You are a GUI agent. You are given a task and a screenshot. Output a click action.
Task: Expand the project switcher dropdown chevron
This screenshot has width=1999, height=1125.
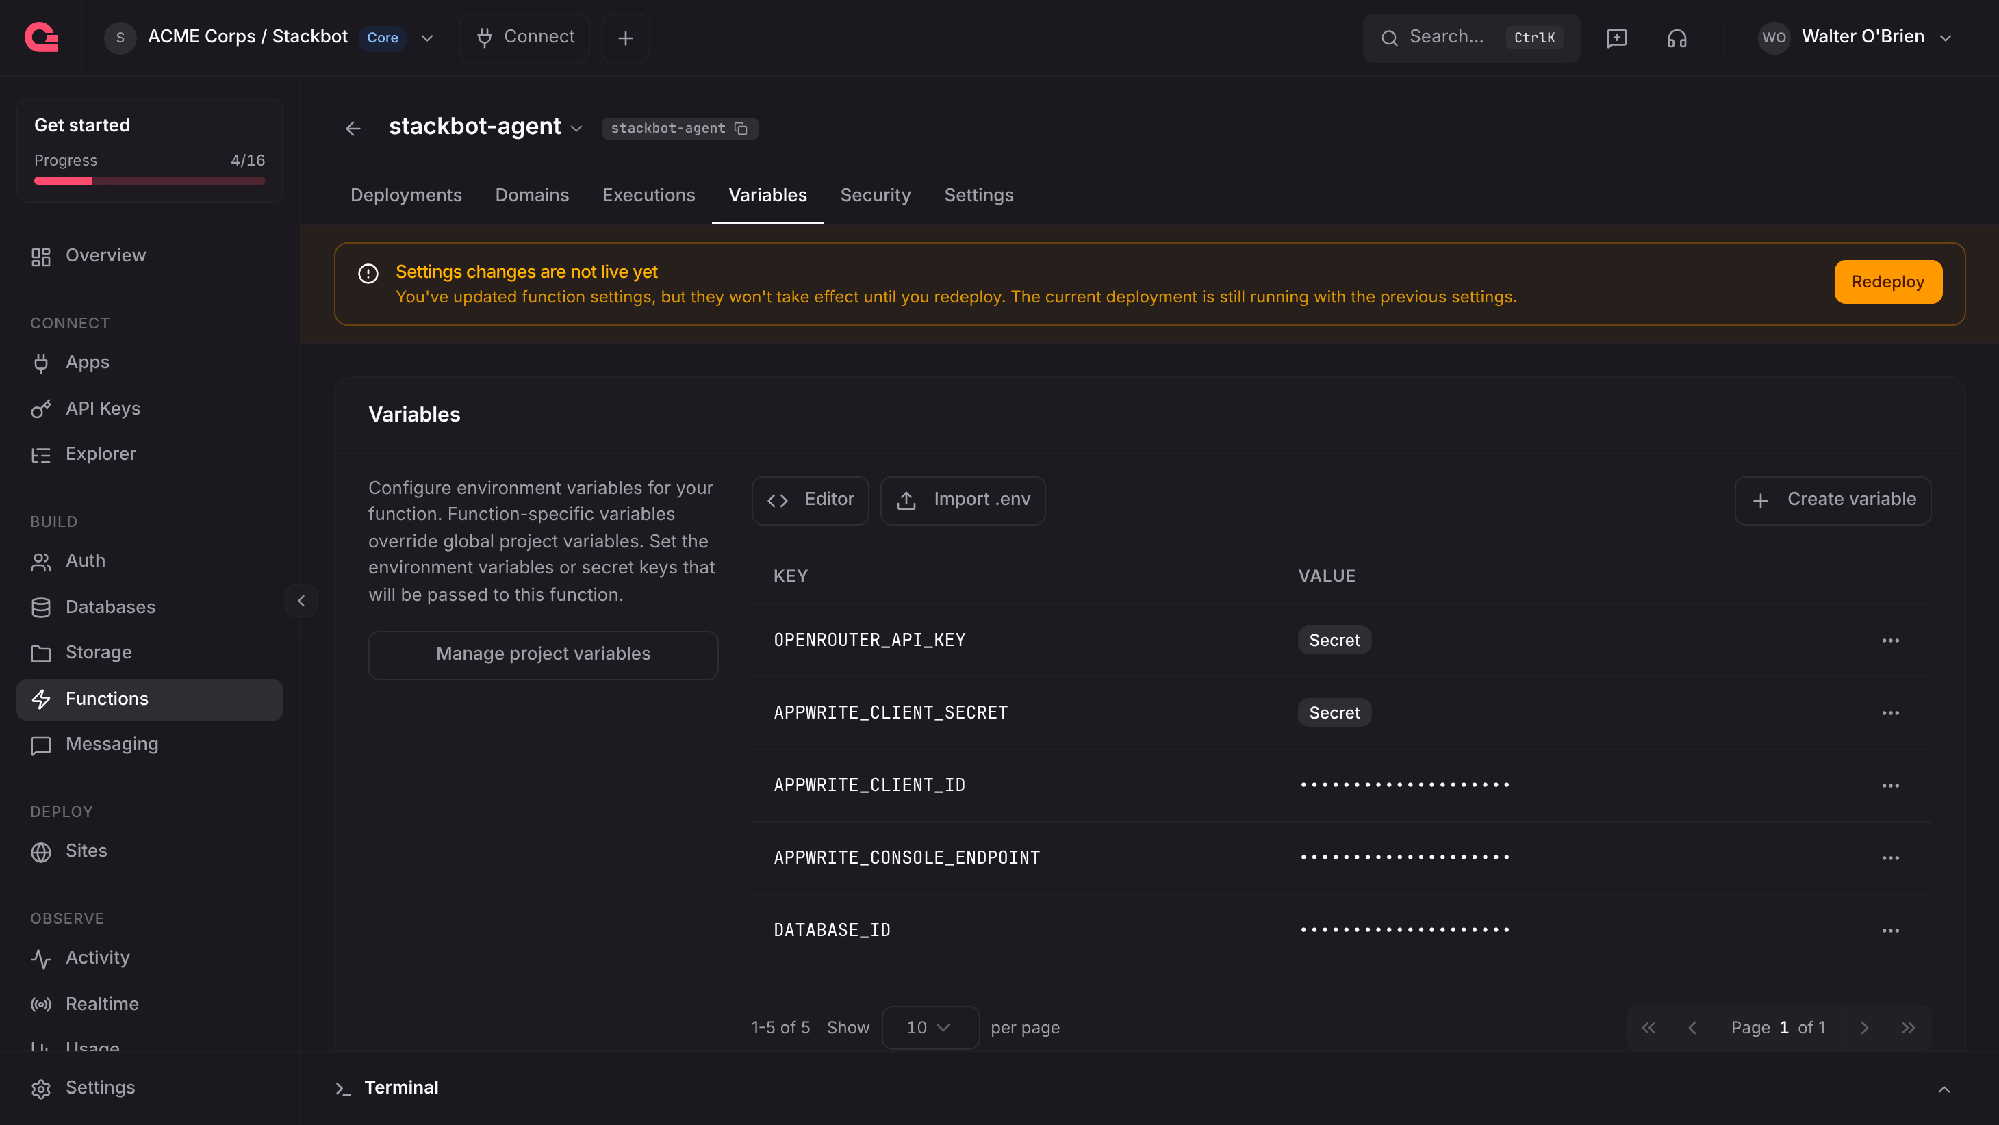click(x=426, y=38)
